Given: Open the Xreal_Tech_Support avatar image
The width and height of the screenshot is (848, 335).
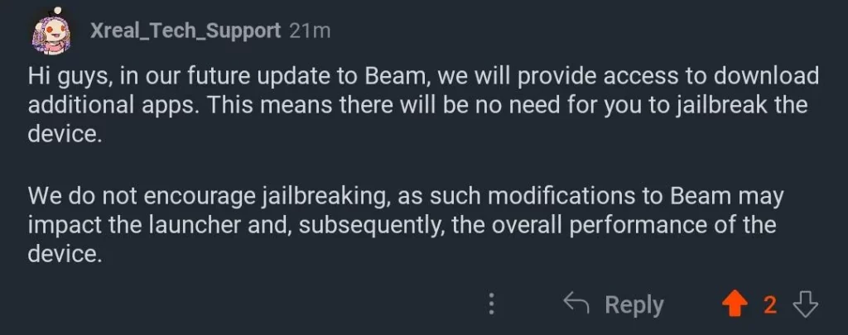Looking at the screenshot, I should click(x=51, y=32).
